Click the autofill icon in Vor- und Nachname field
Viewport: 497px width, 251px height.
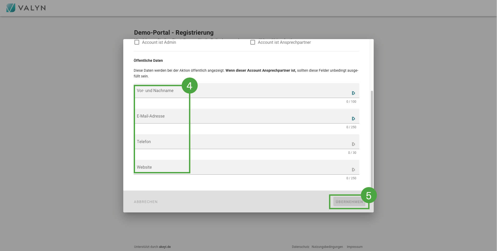(x=353, y=93)
